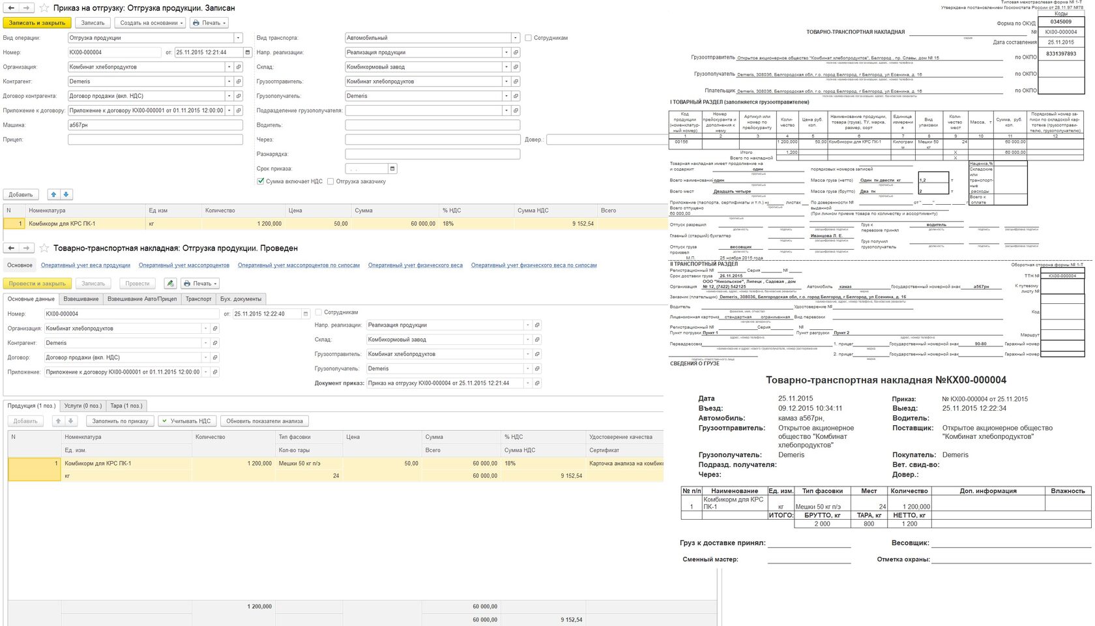Move Продукция row up with grey arrow
This screenshot has height=626, width=1095.
(x=59, y=421)
